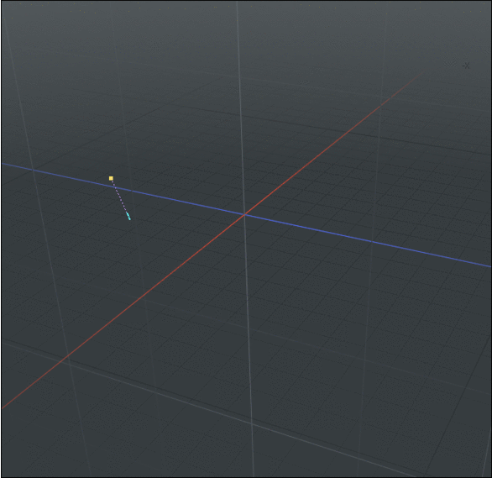Screen dimensions: 492x478
Task: Select the purple dotted connector line
Action: point(119,197)
